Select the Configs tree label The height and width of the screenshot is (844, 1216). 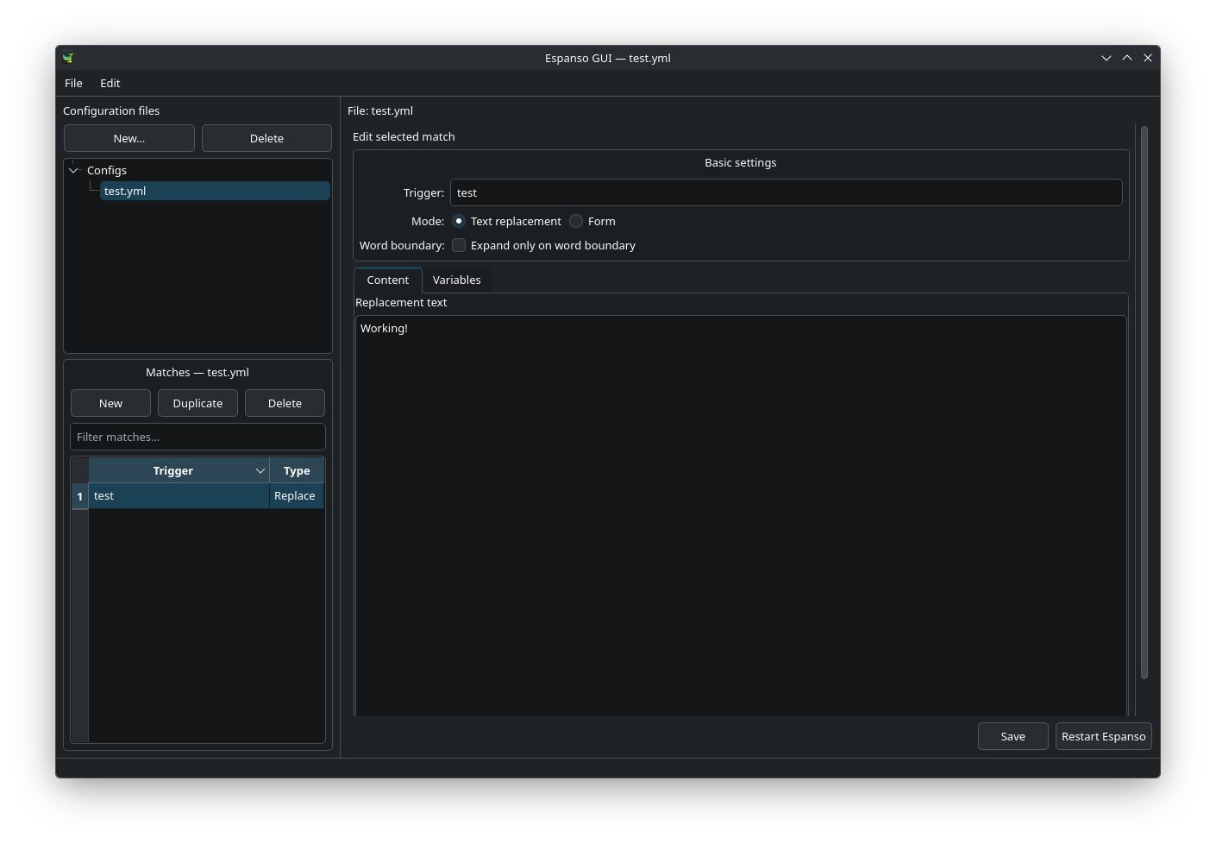107,170
